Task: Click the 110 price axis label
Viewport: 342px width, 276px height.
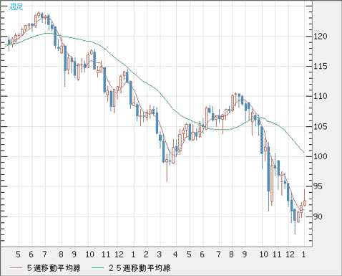Action: [321, 96]
